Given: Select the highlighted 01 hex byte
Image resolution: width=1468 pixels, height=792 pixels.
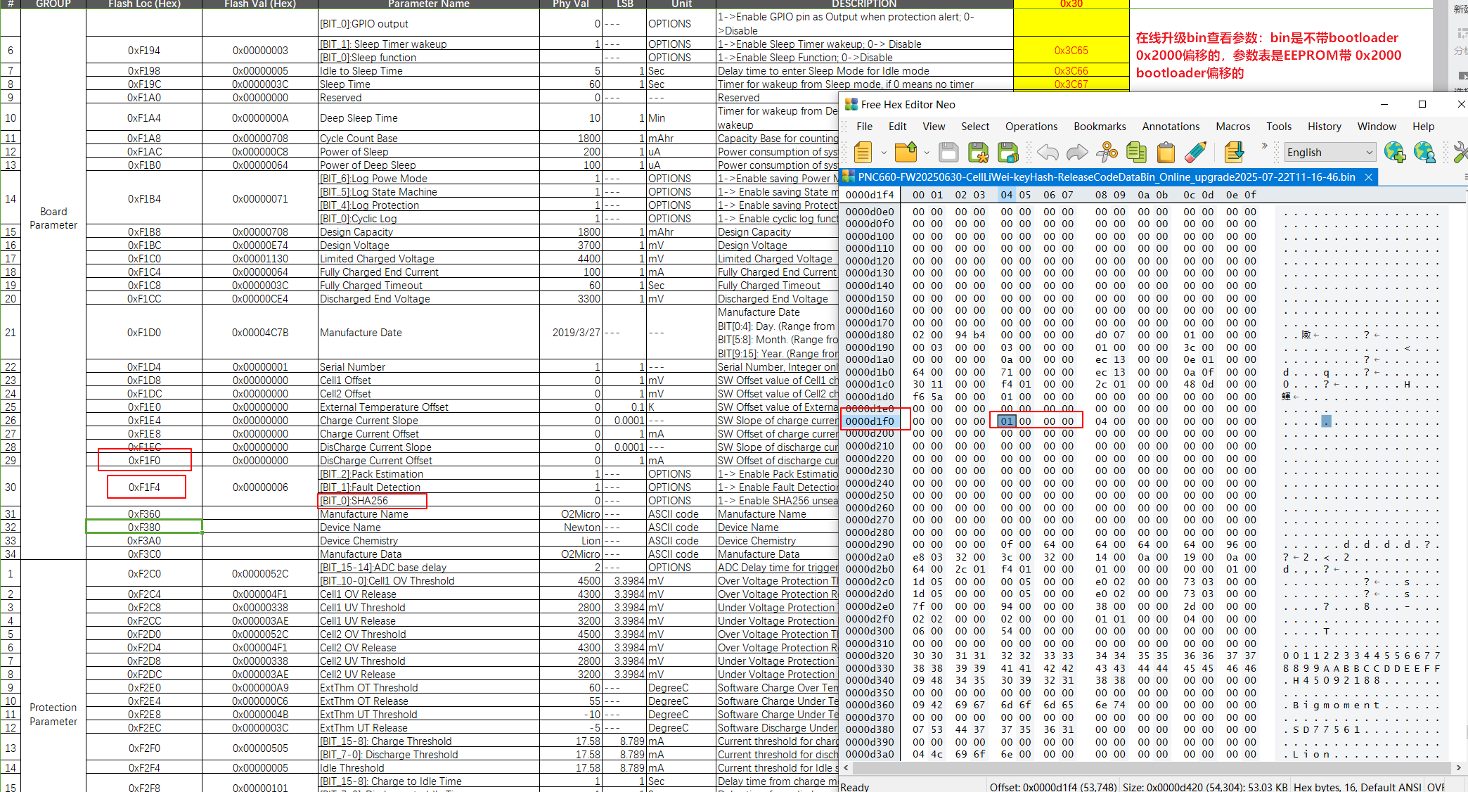Looking at the screenshot, I should pos(1007,421).
